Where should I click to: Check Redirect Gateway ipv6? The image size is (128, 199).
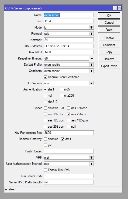point(45,145)
